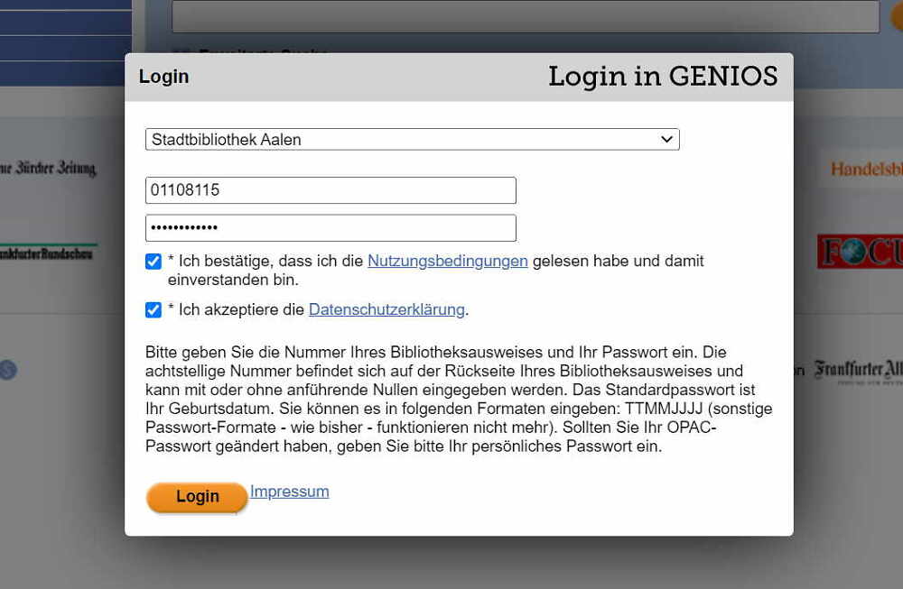The height and width of the screenshot is (589, 903).
Task: Focus the library card number field
Action: tap(330, 190)
